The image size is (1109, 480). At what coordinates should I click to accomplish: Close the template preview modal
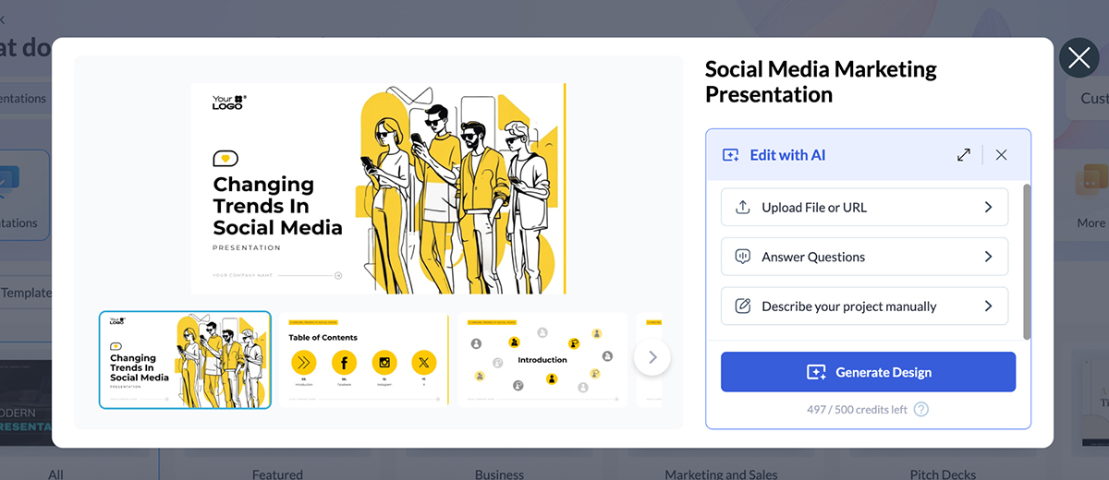(1079, 58)
